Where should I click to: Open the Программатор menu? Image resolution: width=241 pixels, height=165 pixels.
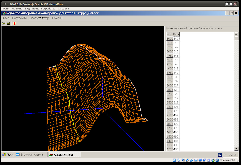39,18
